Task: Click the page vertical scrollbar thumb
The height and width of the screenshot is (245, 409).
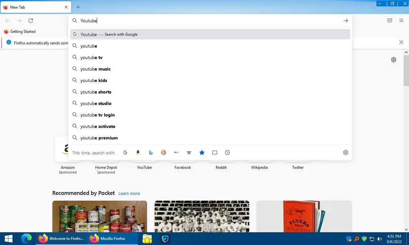Action: [406, 70]
